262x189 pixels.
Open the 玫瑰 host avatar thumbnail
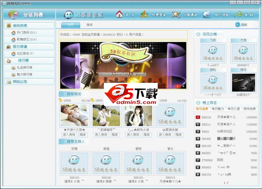click(x=74, y=163)
